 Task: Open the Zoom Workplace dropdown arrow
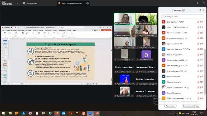(17, 3)
